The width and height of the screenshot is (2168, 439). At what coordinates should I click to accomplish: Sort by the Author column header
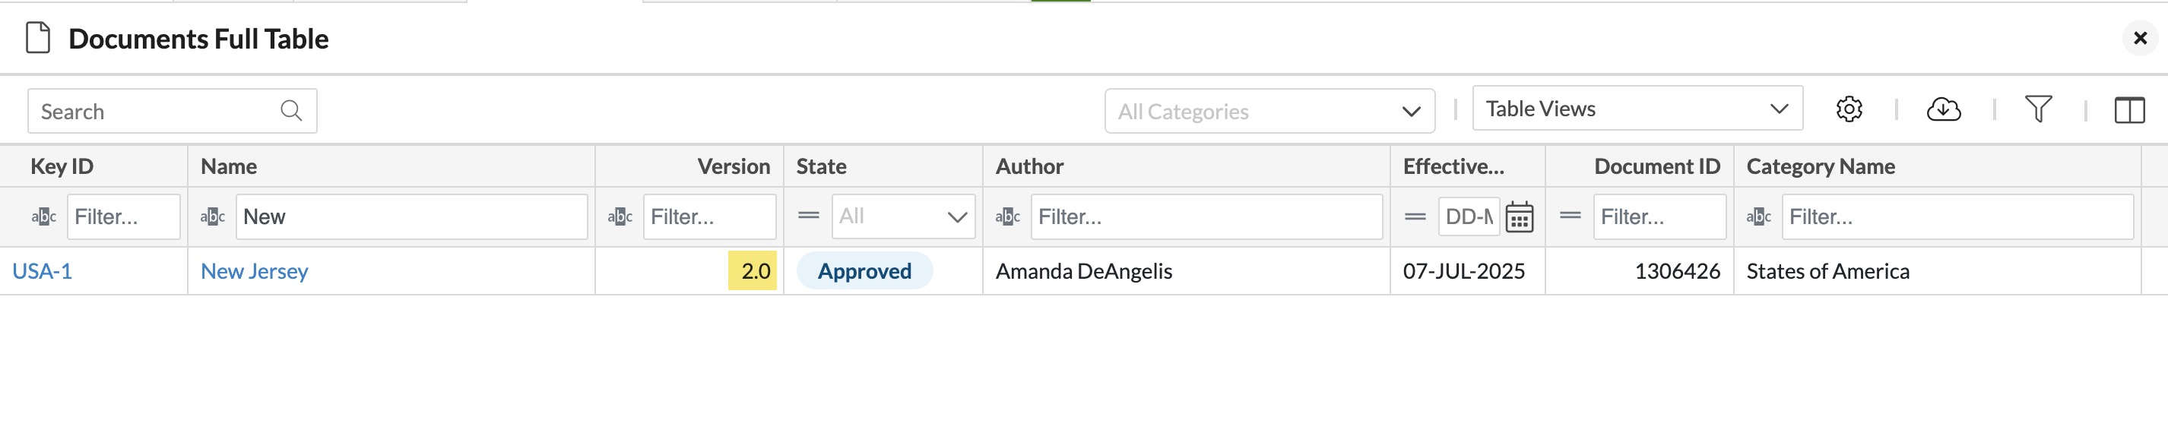pyautogui.click(x=1029, y=166)
